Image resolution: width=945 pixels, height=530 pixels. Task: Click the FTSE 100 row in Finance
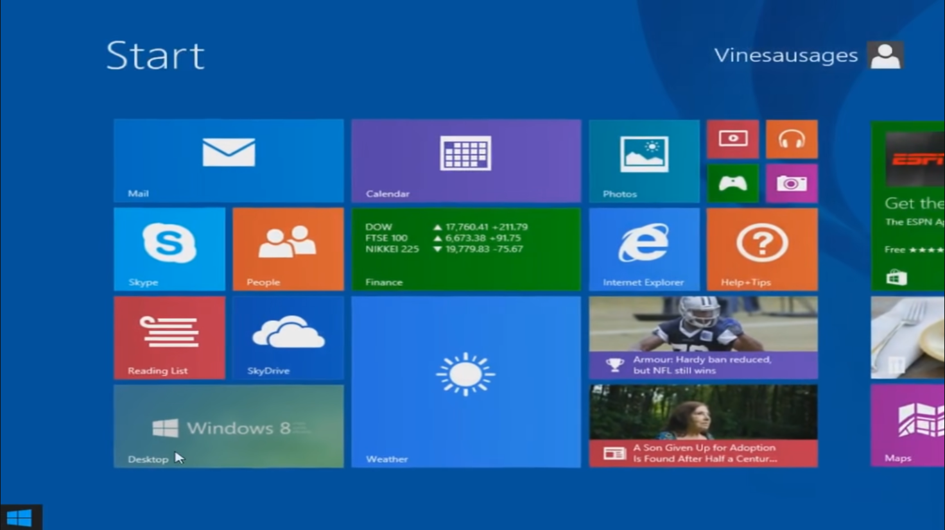(x=443, y=238)
